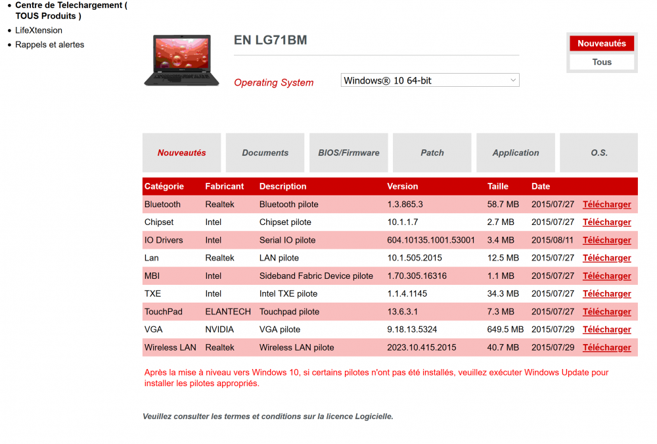Click the Date column header

541,186
